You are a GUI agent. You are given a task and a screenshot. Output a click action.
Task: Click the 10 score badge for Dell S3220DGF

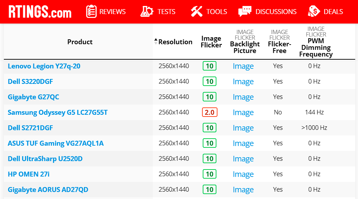tap(210, 81)
